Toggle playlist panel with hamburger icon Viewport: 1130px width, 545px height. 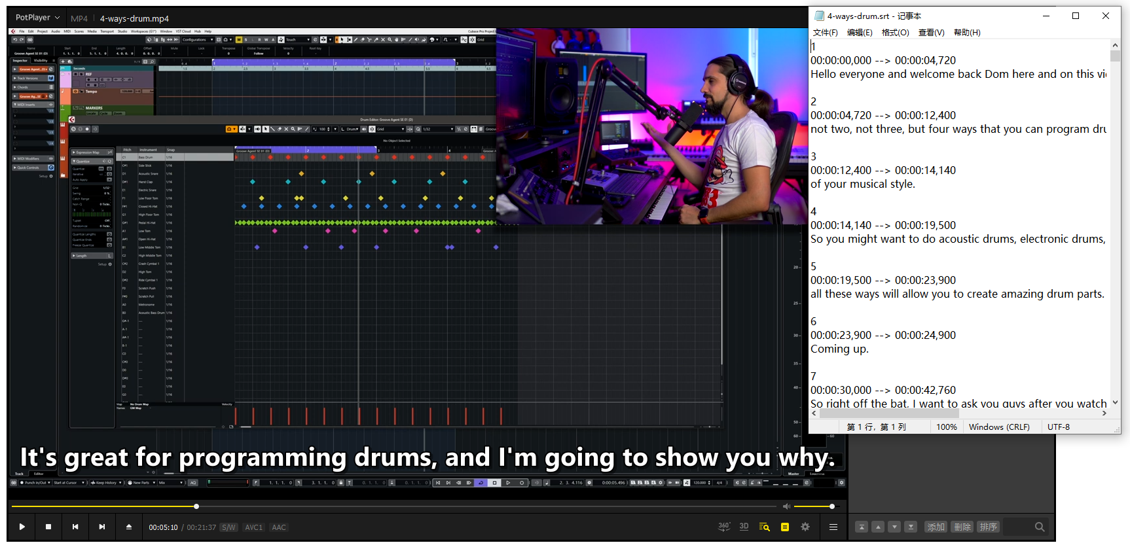pyautogui.click(x=833, y=527)
